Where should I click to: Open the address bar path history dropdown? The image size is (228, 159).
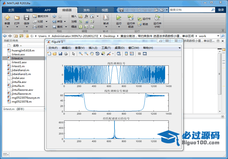coord(218,36)
